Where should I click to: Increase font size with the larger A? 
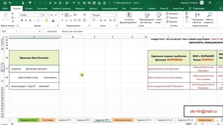52,15
